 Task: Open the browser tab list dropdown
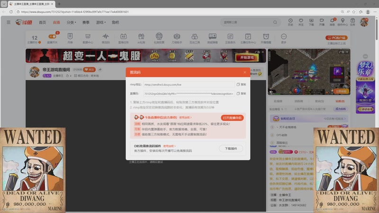(4, 4)
